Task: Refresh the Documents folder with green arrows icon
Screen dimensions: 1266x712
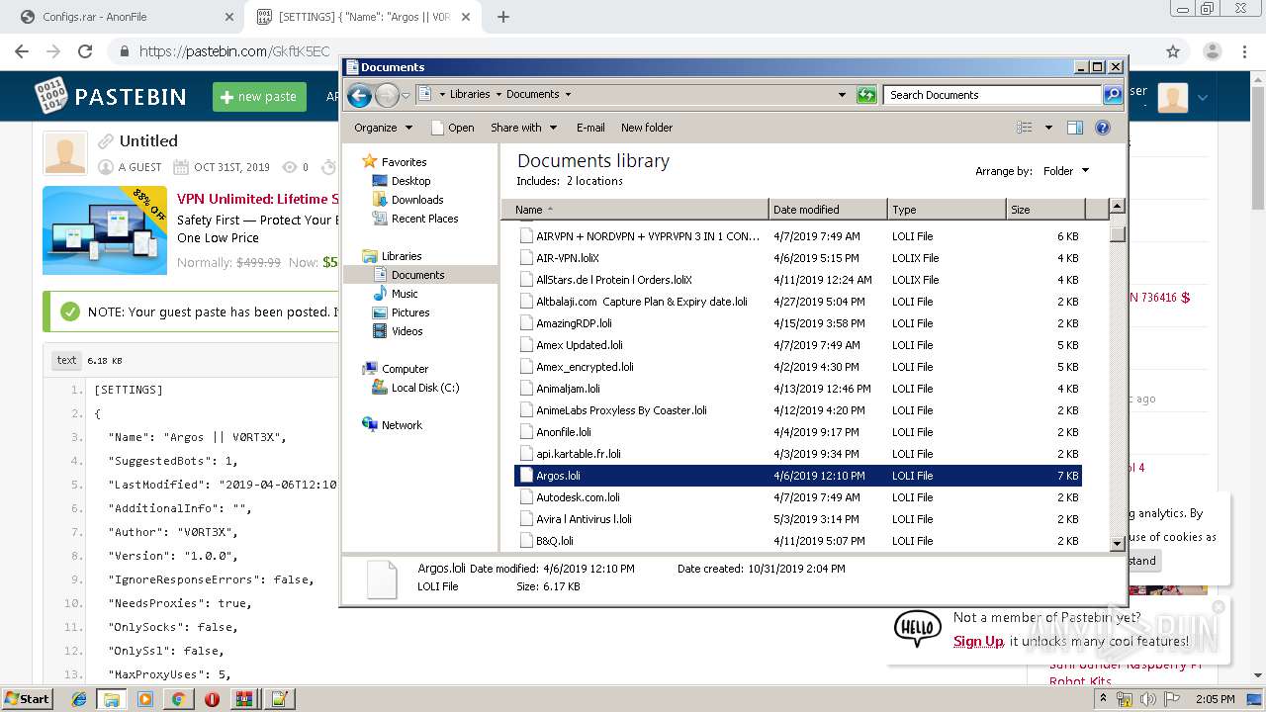Action: point(866,95)
